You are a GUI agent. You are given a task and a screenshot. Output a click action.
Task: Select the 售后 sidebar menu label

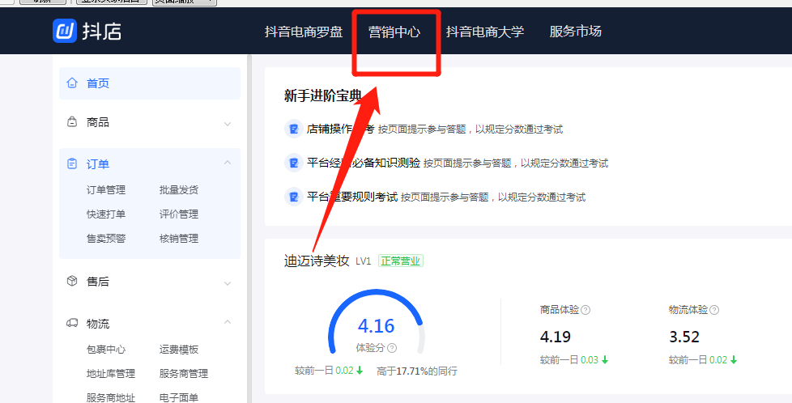[x=98, y=282]
